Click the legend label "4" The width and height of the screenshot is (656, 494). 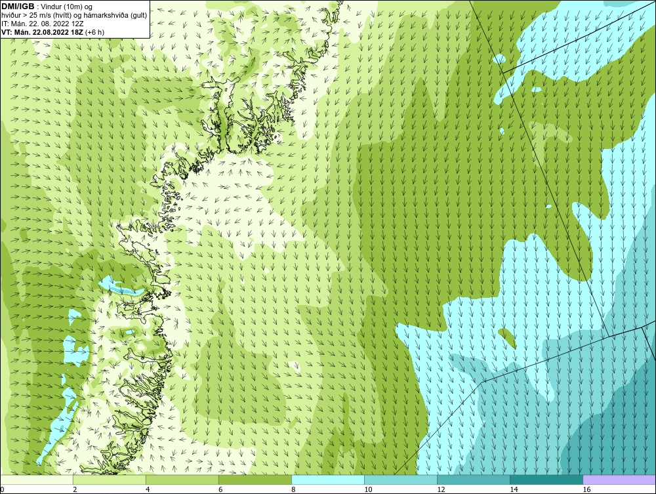(x=148, y=490)
